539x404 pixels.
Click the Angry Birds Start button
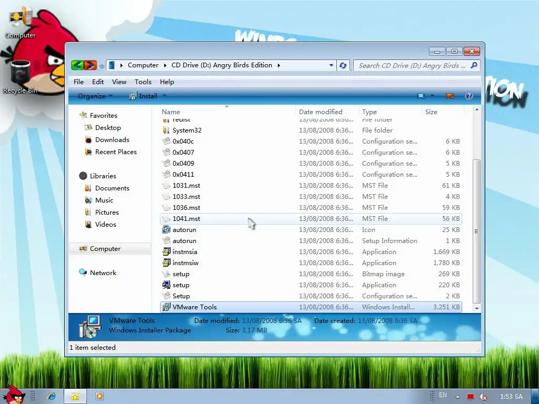click(14, 395)
